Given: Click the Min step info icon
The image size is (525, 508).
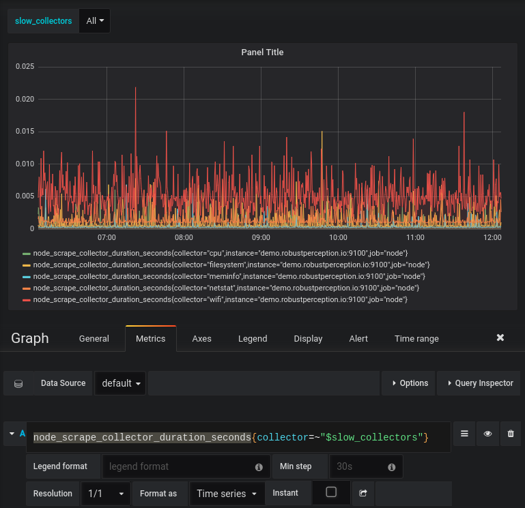Looking at the screenshot, I should [x=391, y=467].
